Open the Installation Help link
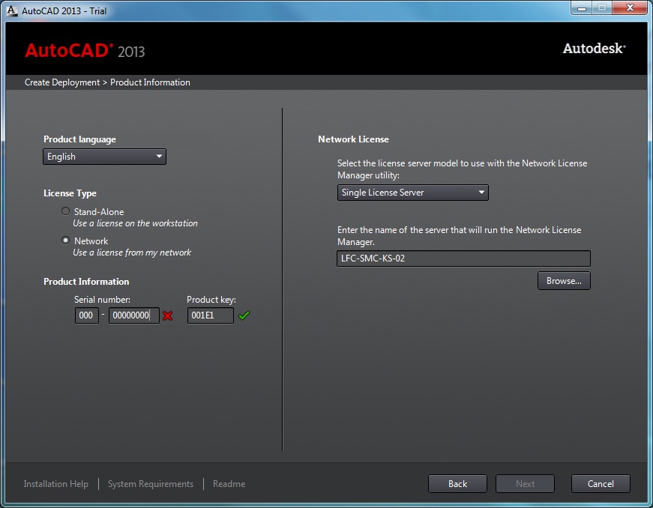653x508 pixels. (x=55, y=484)
